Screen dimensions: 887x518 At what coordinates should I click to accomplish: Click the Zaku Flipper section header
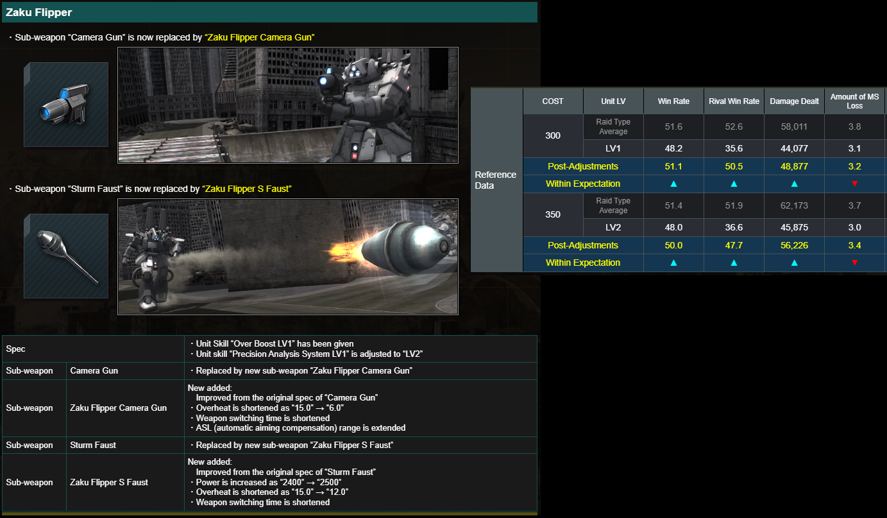point(269,12)
